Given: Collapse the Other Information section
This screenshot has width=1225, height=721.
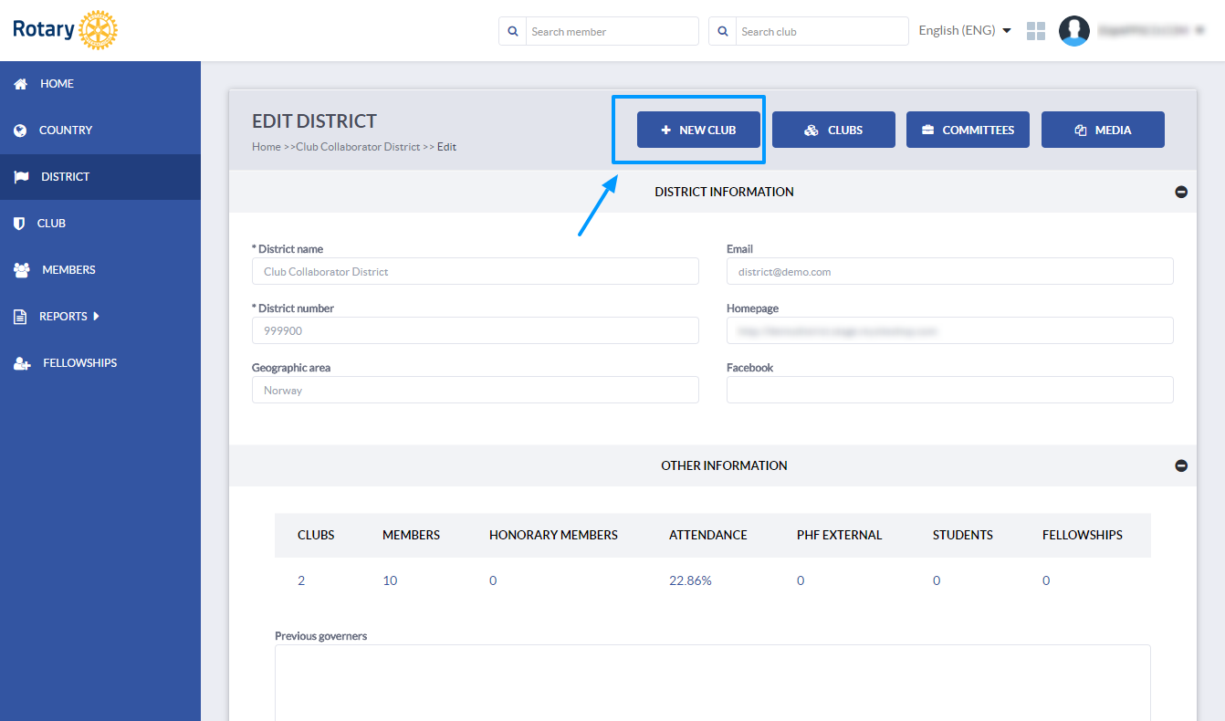Looking at the screenshot, I should point(1181,465).
